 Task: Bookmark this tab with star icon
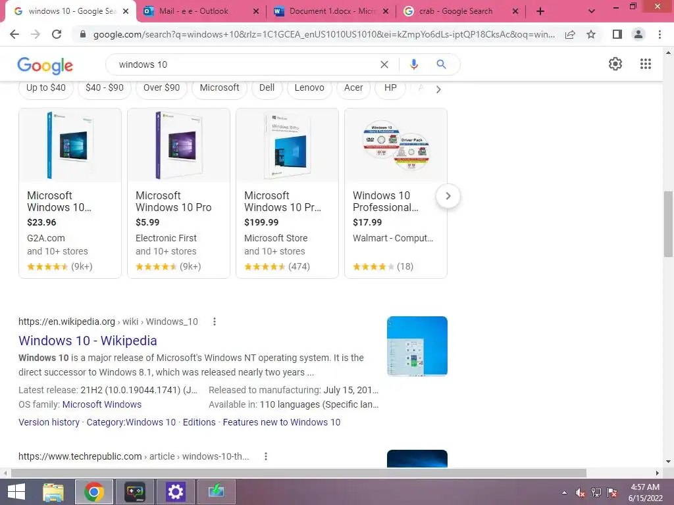click(x=591, y=34)
